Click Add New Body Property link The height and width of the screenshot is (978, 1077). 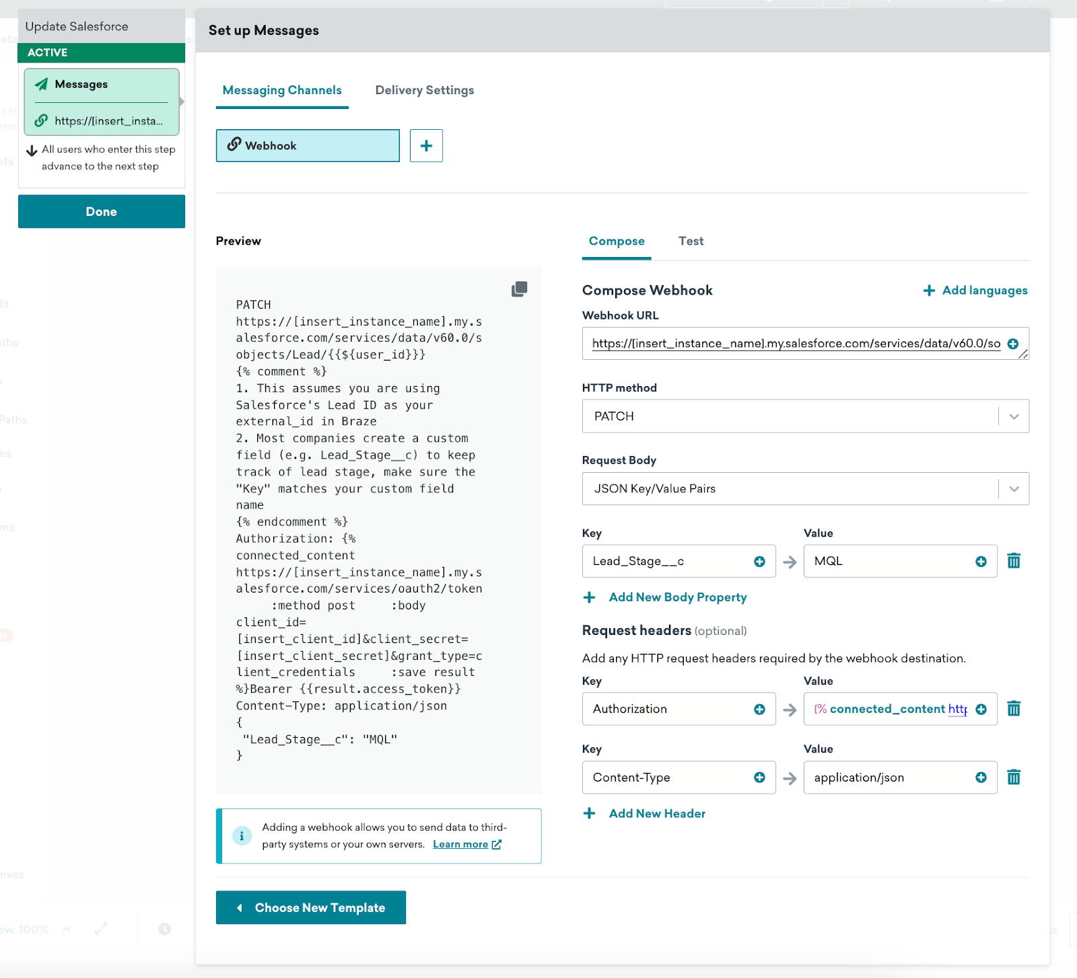point(678,597)
